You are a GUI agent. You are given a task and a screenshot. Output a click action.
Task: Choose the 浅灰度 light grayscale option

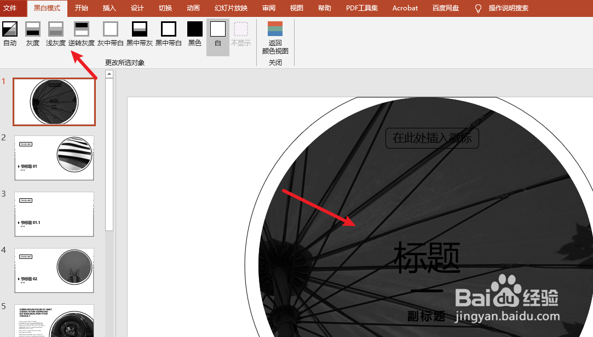[56, 34]
